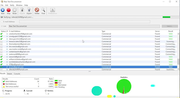This screenshot has height=98, width=180.
Task: Click the yellow Not tested legend swatch
Action: (56, 85)
